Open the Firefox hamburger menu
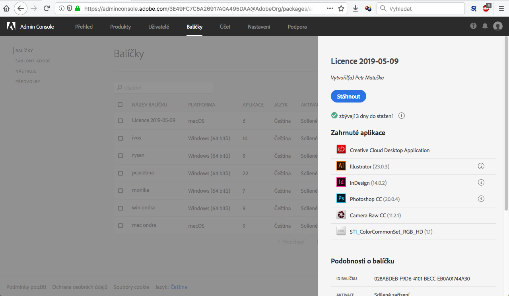 (x=501, y=8)
